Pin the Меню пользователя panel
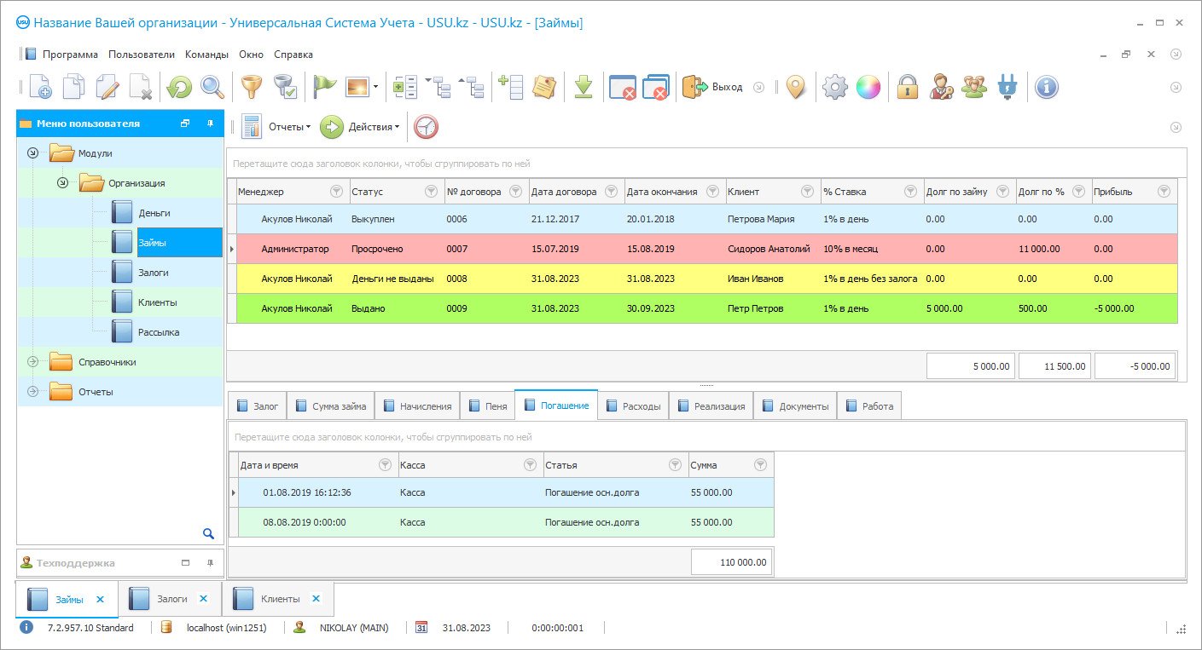Screen dimensions: 1202x650 [x=210, y=124]
